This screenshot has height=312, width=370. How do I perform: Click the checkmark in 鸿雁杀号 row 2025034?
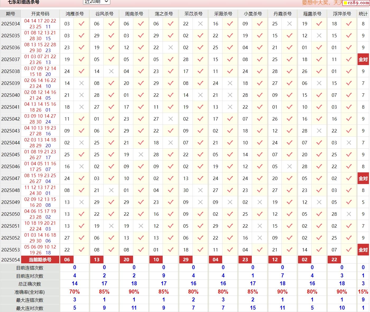(81, 24)
